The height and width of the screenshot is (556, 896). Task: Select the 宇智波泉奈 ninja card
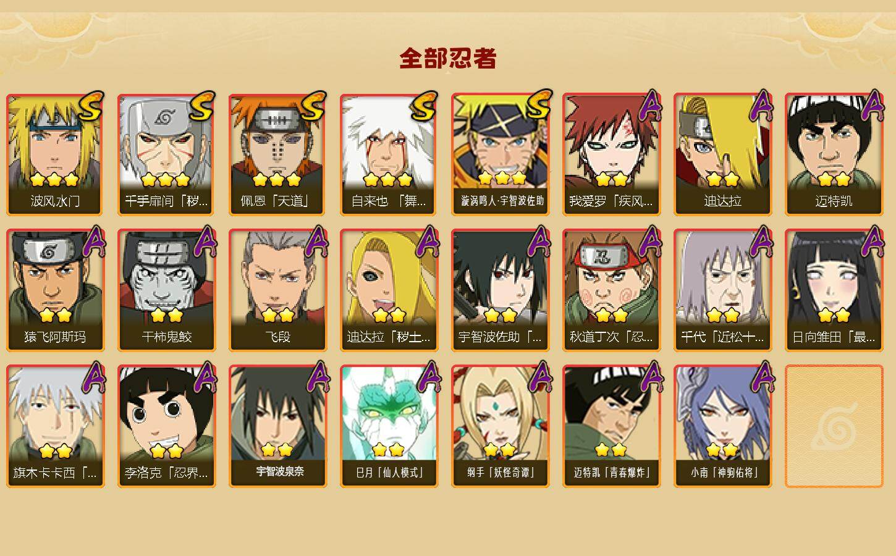pyautogui.click(x=278, y=426)
